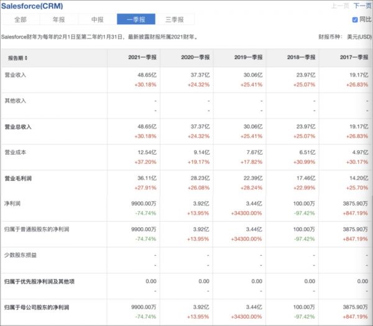Select the 一季报 tab

(136, 20)
